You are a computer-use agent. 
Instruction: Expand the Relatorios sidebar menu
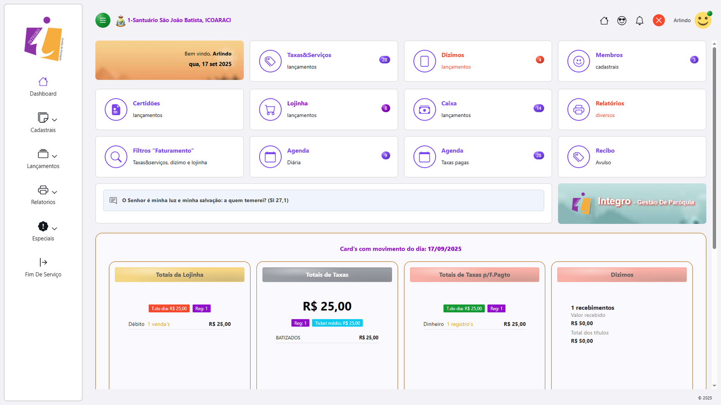(x=43, y=194)
